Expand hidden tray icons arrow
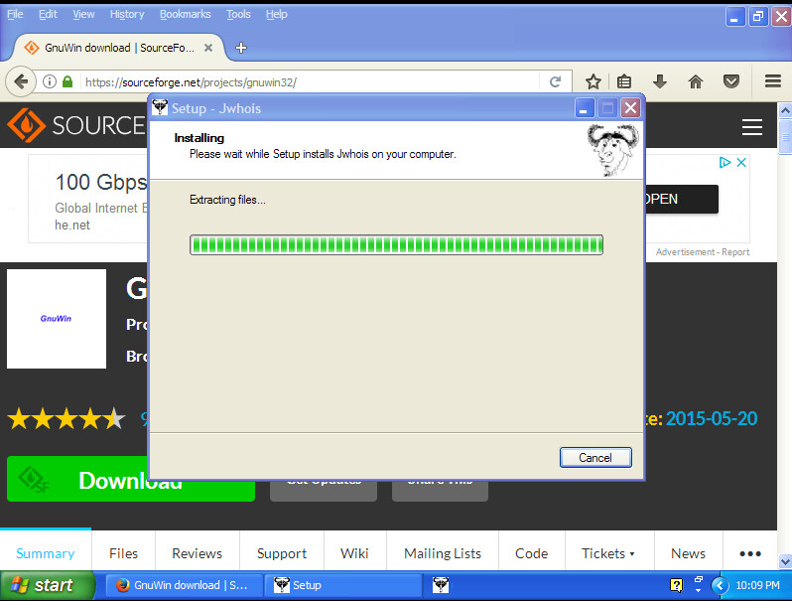This screenshot has width=792, height=601. click(720, 585)
